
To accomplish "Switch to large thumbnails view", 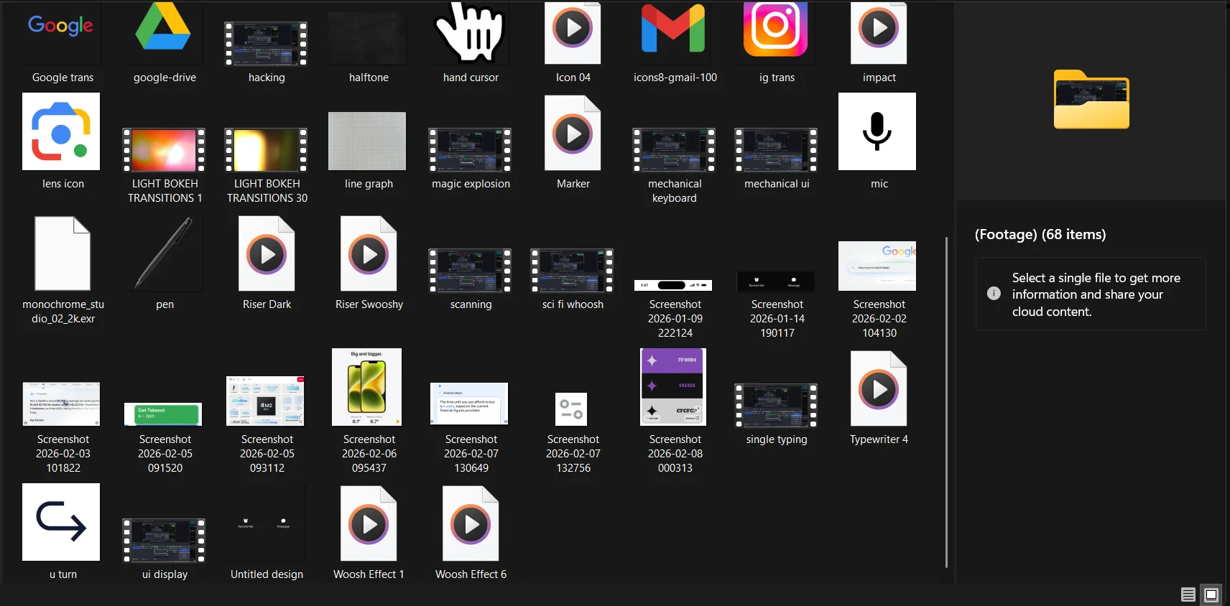I will (1211, 595).
